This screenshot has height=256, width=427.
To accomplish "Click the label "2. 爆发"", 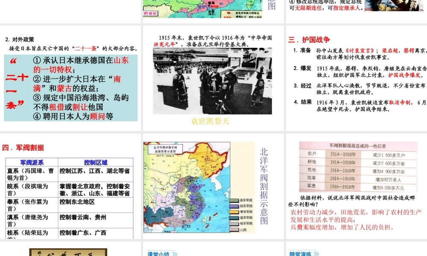I will pos(302,68).
